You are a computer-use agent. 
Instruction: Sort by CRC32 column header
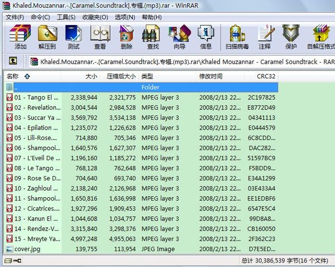(261, 77)
